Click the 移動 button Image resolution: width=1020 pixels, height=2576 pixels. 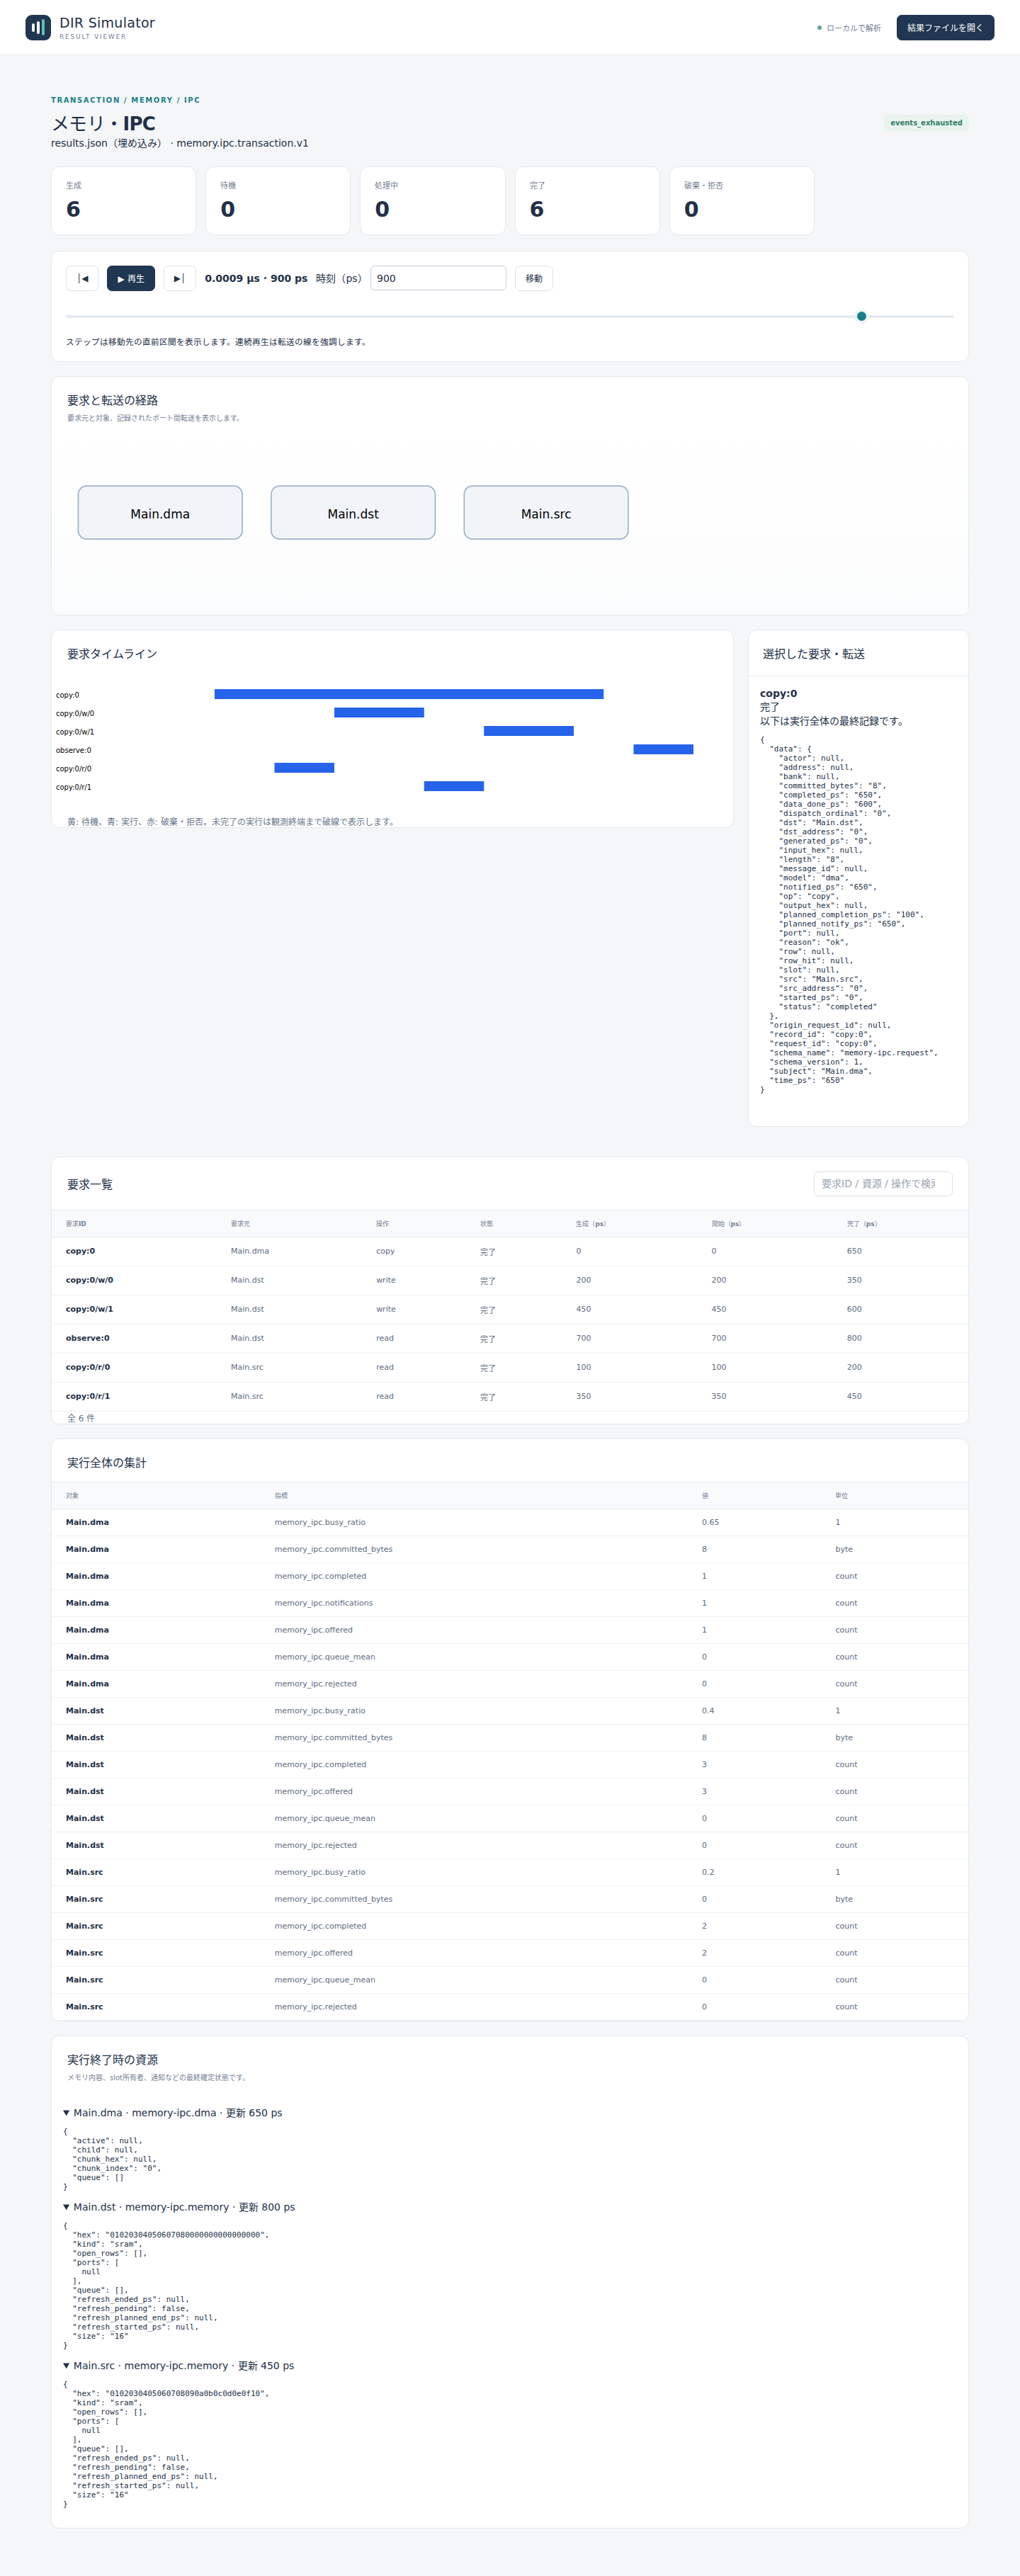pyautogui.click(x=534, y=278)
